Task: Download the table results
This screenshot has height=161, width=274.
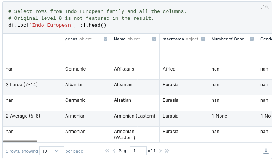Action: (266, 151)
